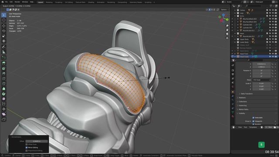The height and width of the screenshot is (157, 279).
Task: Expand the Upper Body collection
Action: pos(235,39)
